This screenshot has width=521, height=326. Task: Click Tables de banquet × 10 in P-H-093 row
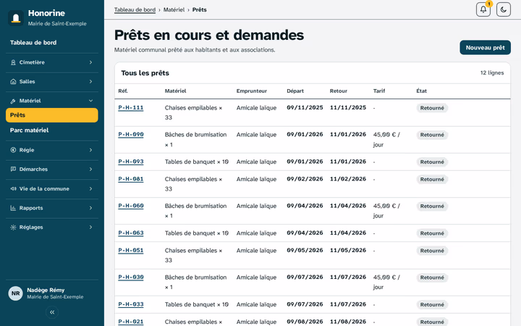coord(197,162)
